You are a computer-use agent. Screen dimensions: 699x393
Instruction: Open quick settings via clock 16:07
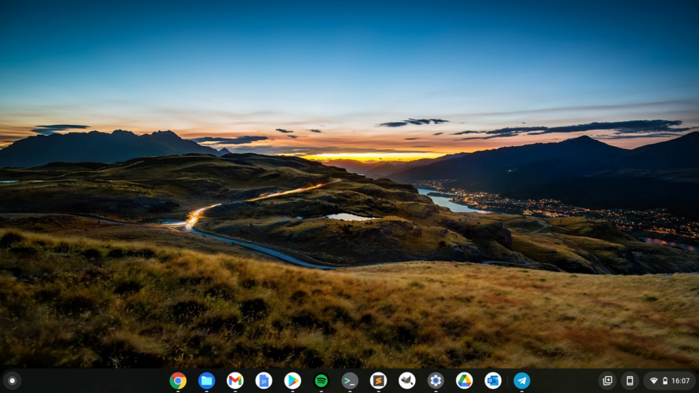pos(681,381)
